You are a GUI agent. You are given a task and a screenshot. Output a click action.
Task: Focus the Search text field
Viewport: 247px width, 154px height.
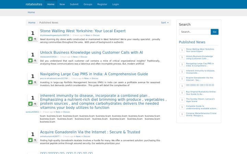tap(195, 32)
